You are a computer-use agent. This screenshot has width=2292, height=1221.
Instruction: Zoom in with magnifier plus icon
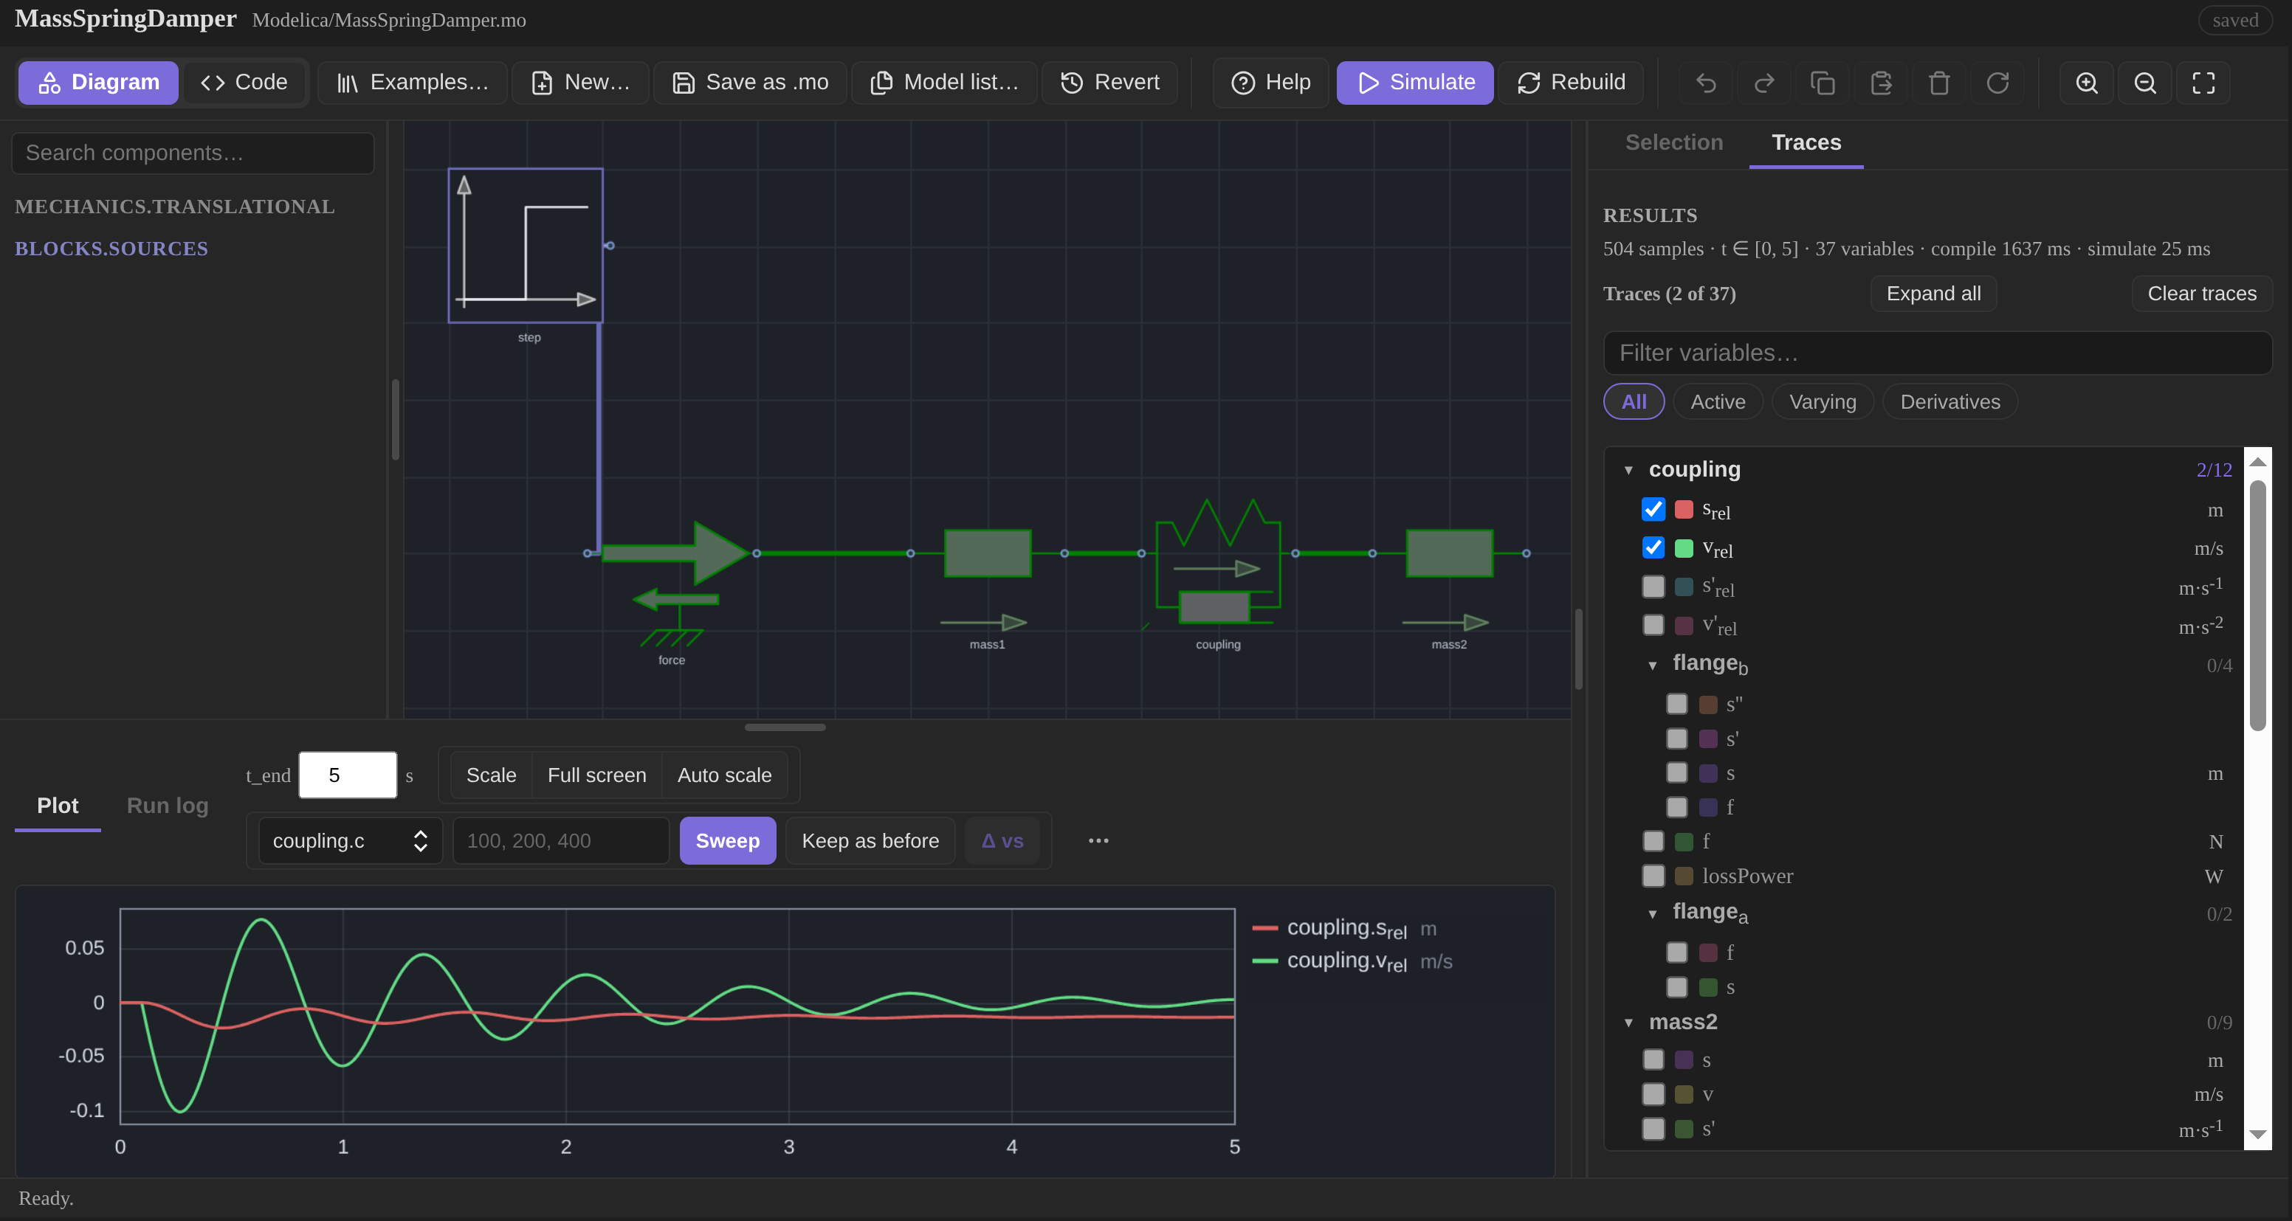[x=2087, y=83]
